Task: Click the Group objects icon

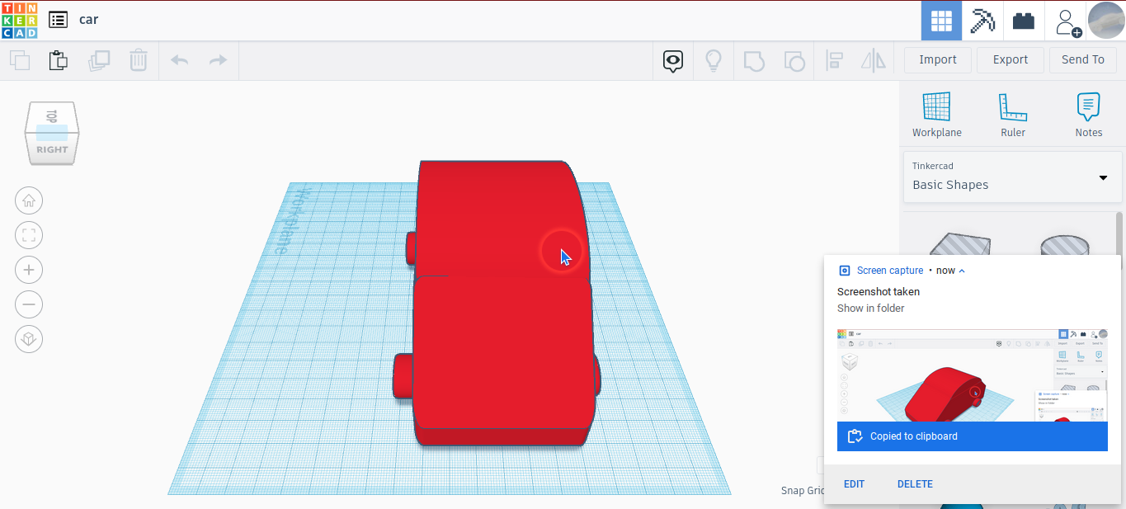Action: 753,59
